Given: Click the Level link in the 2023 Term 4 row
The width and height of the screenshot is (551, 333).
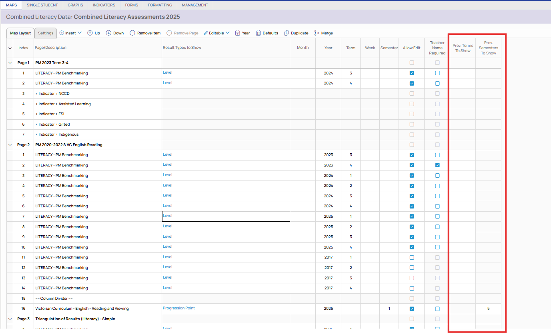Looking at the screenshot, I should tap(168, 164).
